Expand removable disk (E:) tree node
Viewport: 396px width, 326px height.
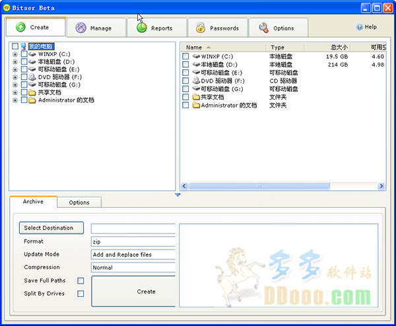coord(15,69)
